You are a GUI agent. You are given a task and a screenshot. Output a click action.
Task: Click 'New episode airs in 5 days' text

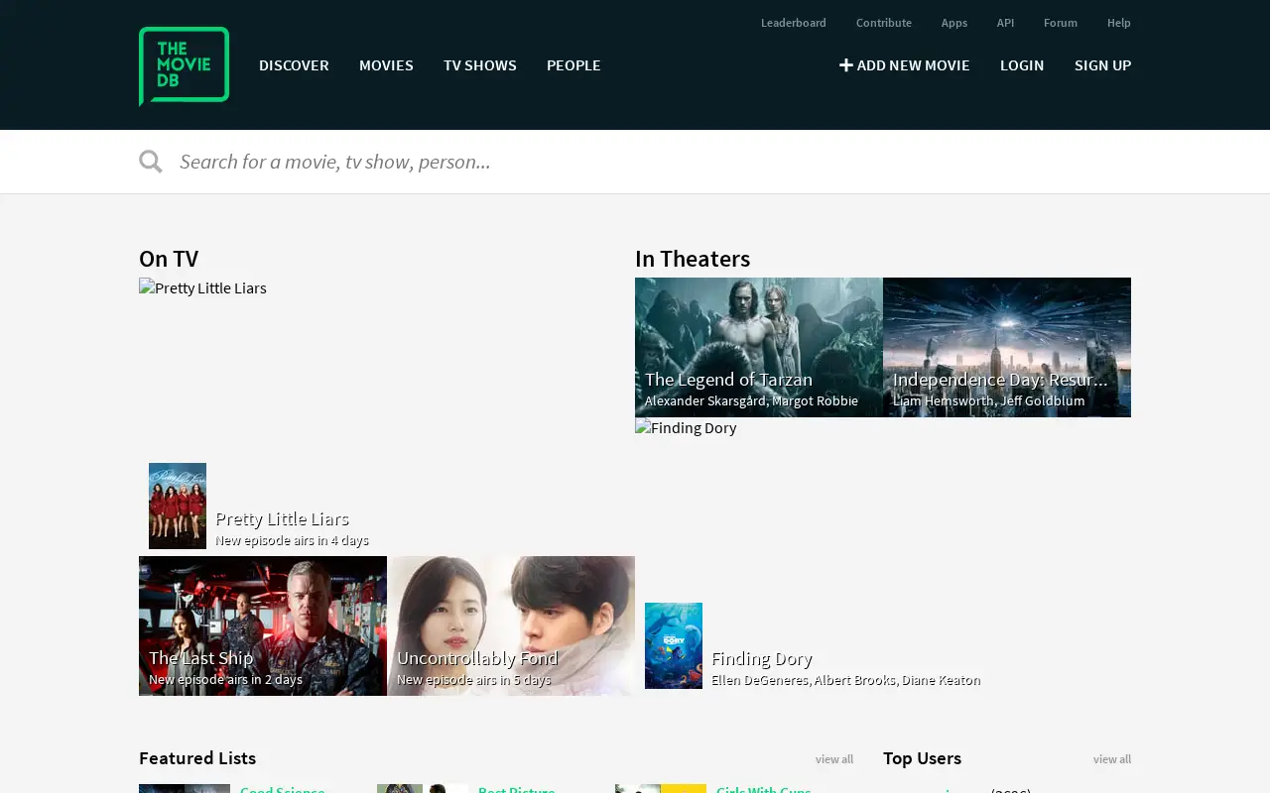pyautogui.click(x=473, y=680)
